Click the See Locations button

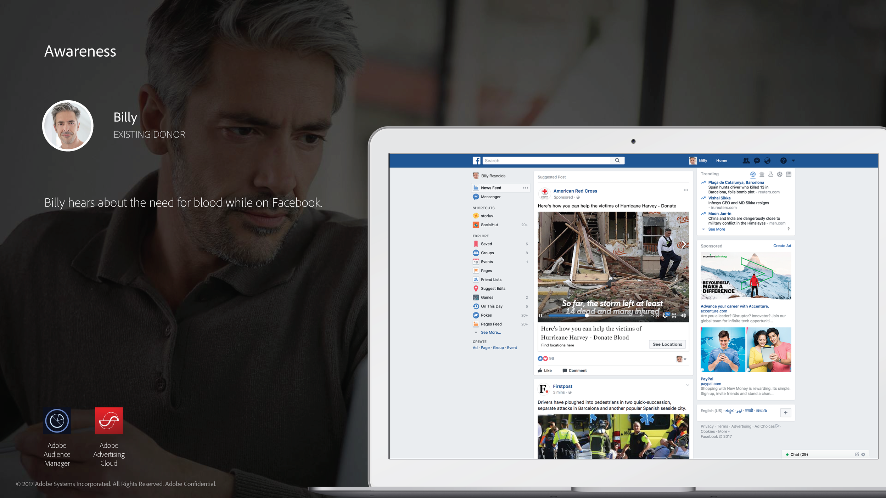(x=667, y=344)
